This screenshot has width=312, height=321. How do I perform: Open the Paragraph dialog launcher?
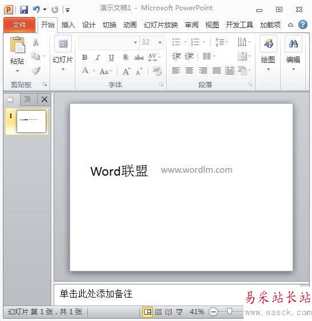tap(250, 84)
